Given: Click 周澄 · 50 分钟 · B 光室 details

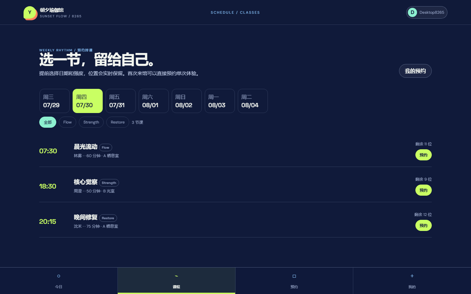Looking at the screenshot, I should pos(94,191).
